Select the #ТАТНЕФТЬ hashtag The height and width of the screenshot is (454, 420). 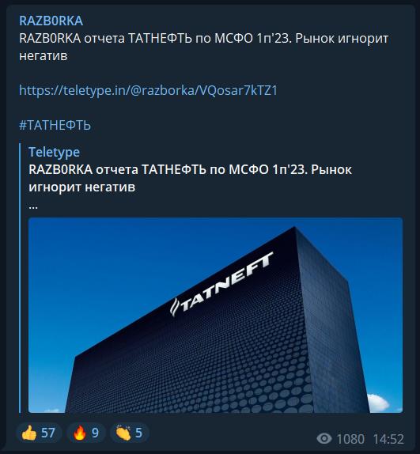[x=55, y=126]
